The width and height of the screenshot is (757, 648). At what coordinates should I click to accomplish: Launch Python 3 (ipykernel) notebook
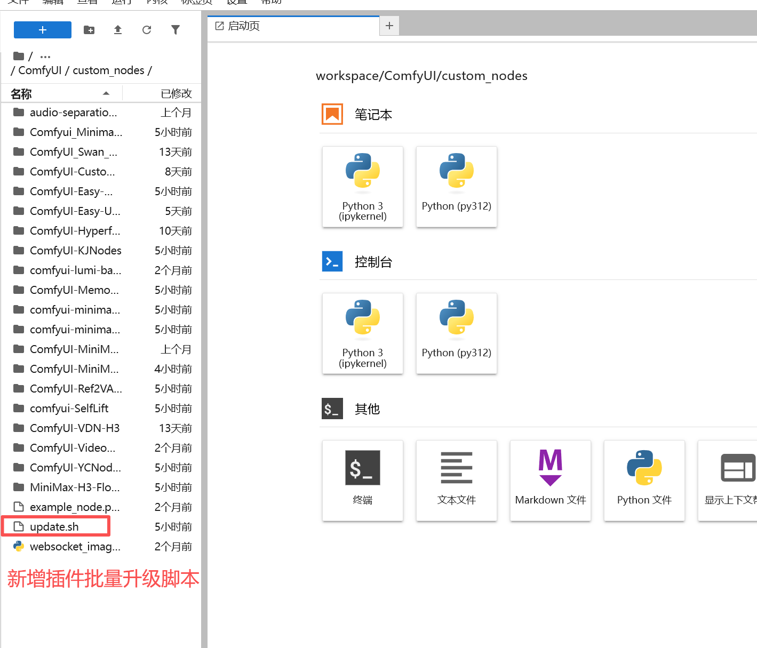pos(363,187)
